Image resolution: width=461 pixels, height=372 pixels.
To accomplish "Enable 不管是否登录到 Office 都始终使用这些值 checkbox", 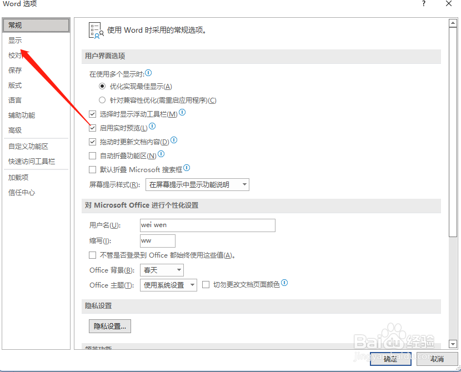I will [x=92, y=255].
